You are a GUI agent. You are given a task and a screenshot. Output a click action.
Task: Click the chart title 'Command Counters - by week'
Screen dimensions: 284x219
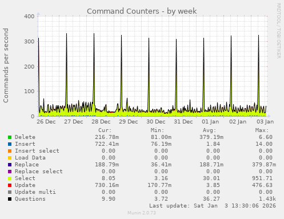142,11
